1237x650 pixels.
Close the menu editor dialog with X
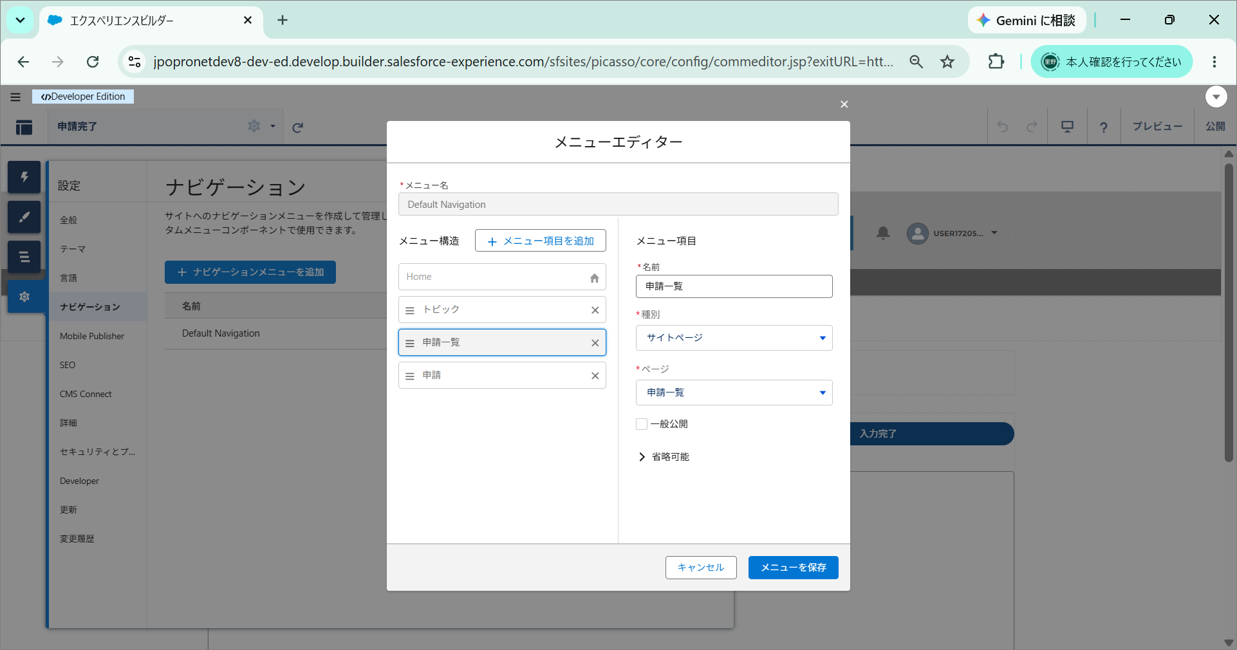844,104
